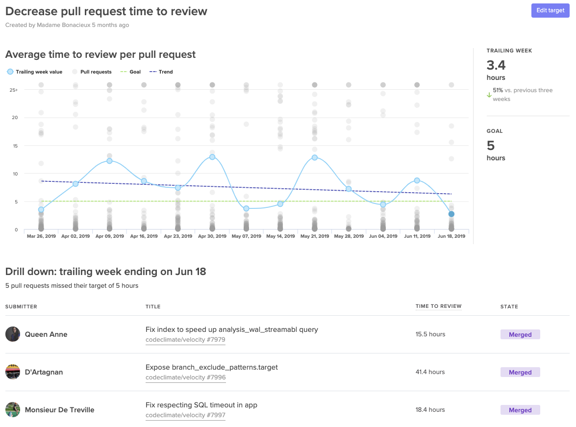
Task: Click the Edit target button
Action: tap(550, 10)
